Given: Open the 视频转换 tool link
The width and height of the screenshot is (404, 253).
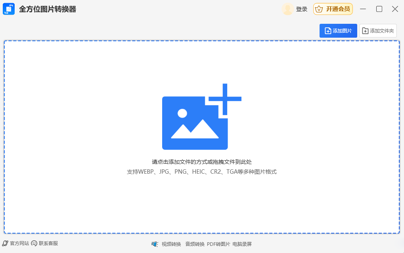Looking at the screenshot, I should click(171, 244).
